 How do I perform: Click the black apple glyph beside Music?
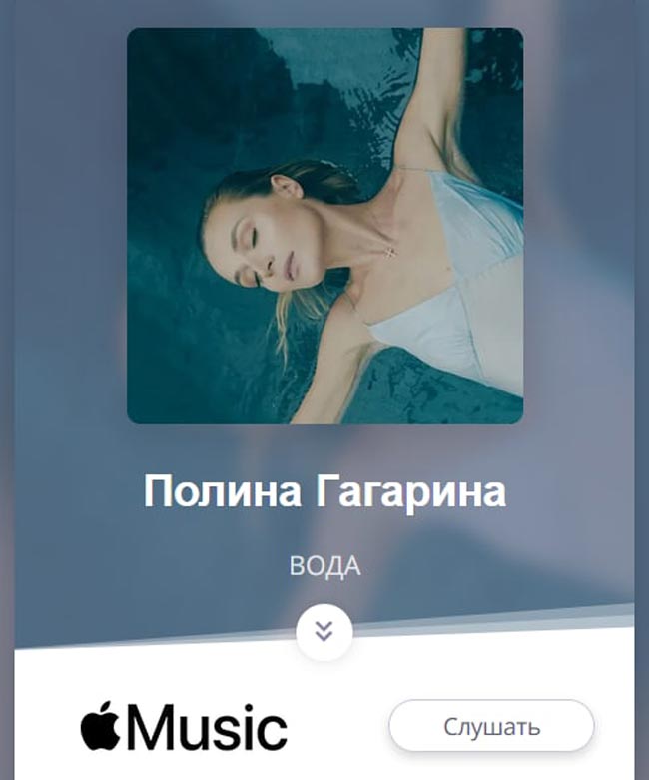click(101, 725)
